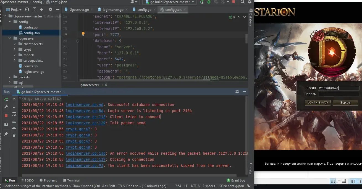Toggle soft-wrap in the console output
This screenshot has width=362, height=189.
[x=14, y=114]
